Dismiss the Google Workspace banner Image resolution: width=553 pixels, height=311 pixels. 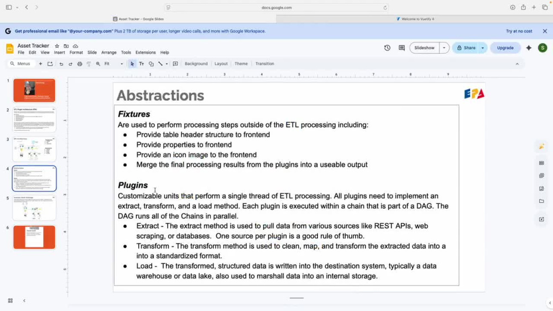coord(545,31)
